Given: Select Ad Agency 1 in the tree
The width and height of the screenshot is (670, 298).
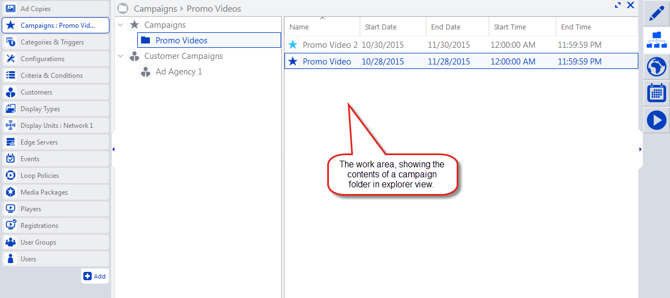Looking at the screenshot, I should pos(178,72).
